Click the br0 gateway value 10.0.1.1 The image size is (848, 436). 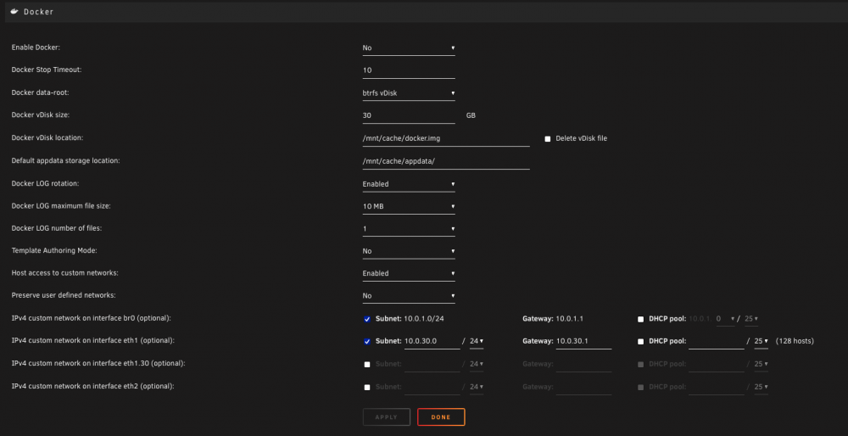click(x=570, y=319)
